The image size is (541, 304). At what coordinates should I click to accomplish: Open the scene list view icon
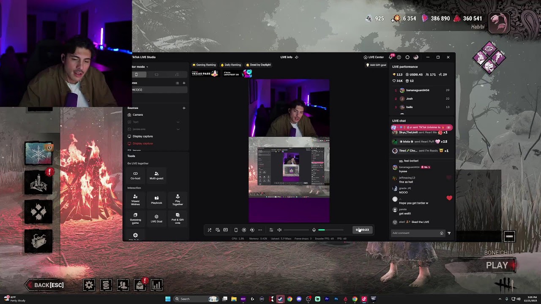point(178,83)
